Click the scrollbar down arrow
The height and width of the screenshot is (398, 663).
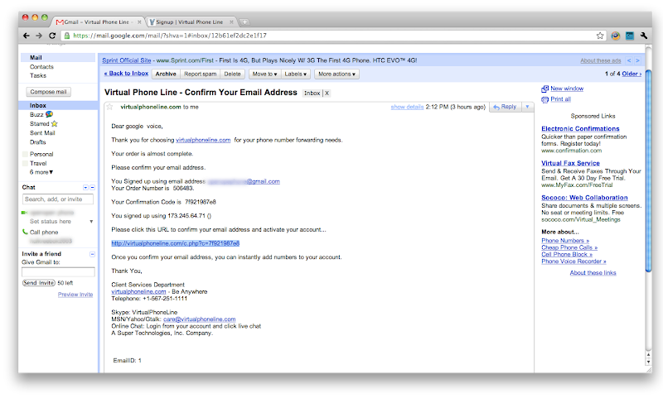pyautogui.click(x=648, y=362)
